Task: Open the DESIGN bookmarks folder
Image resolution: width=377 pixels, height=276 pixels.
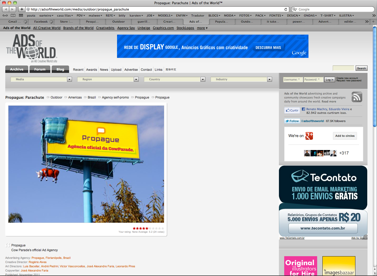Action: (294, 16)
